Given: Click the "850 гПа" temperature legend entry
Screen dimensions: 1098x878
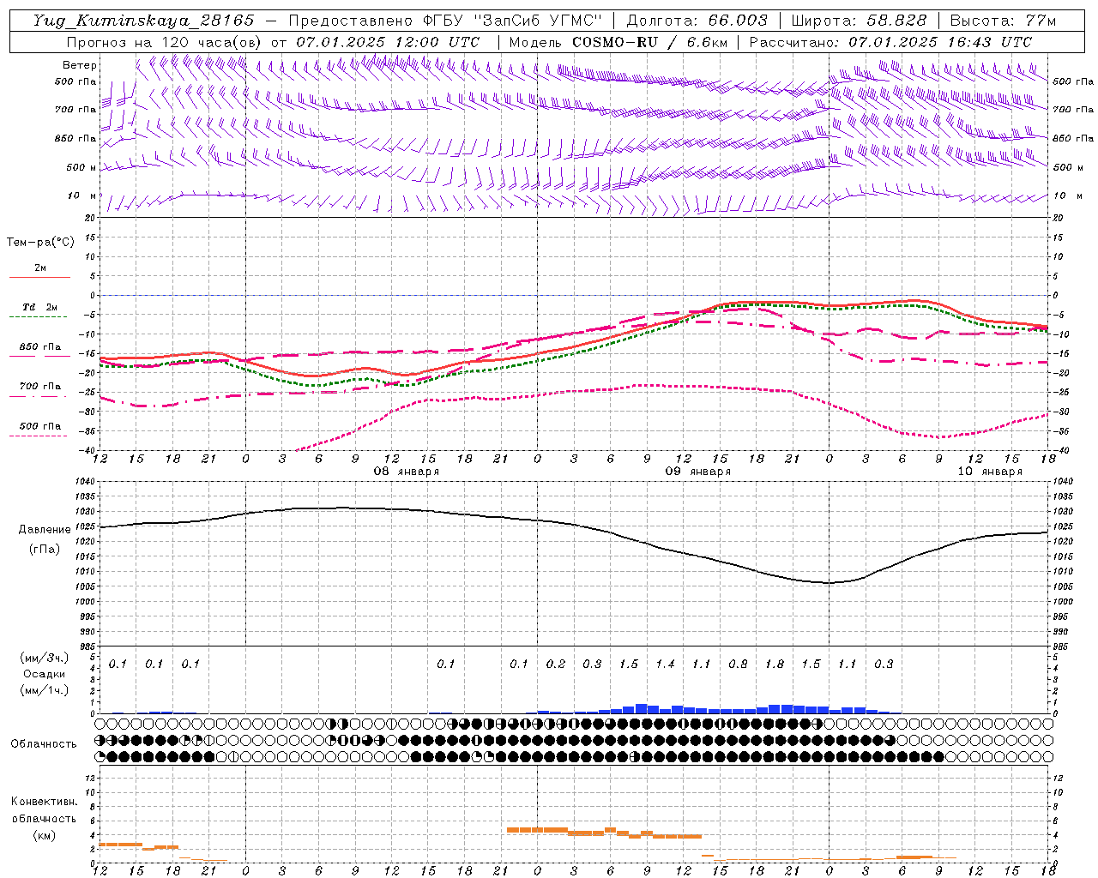Looking at the screenshot, I should [39, 347].
